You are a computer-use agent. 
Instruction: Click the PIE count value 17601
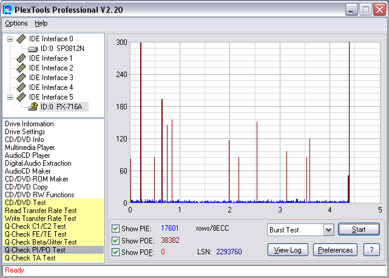coord(170,228)
